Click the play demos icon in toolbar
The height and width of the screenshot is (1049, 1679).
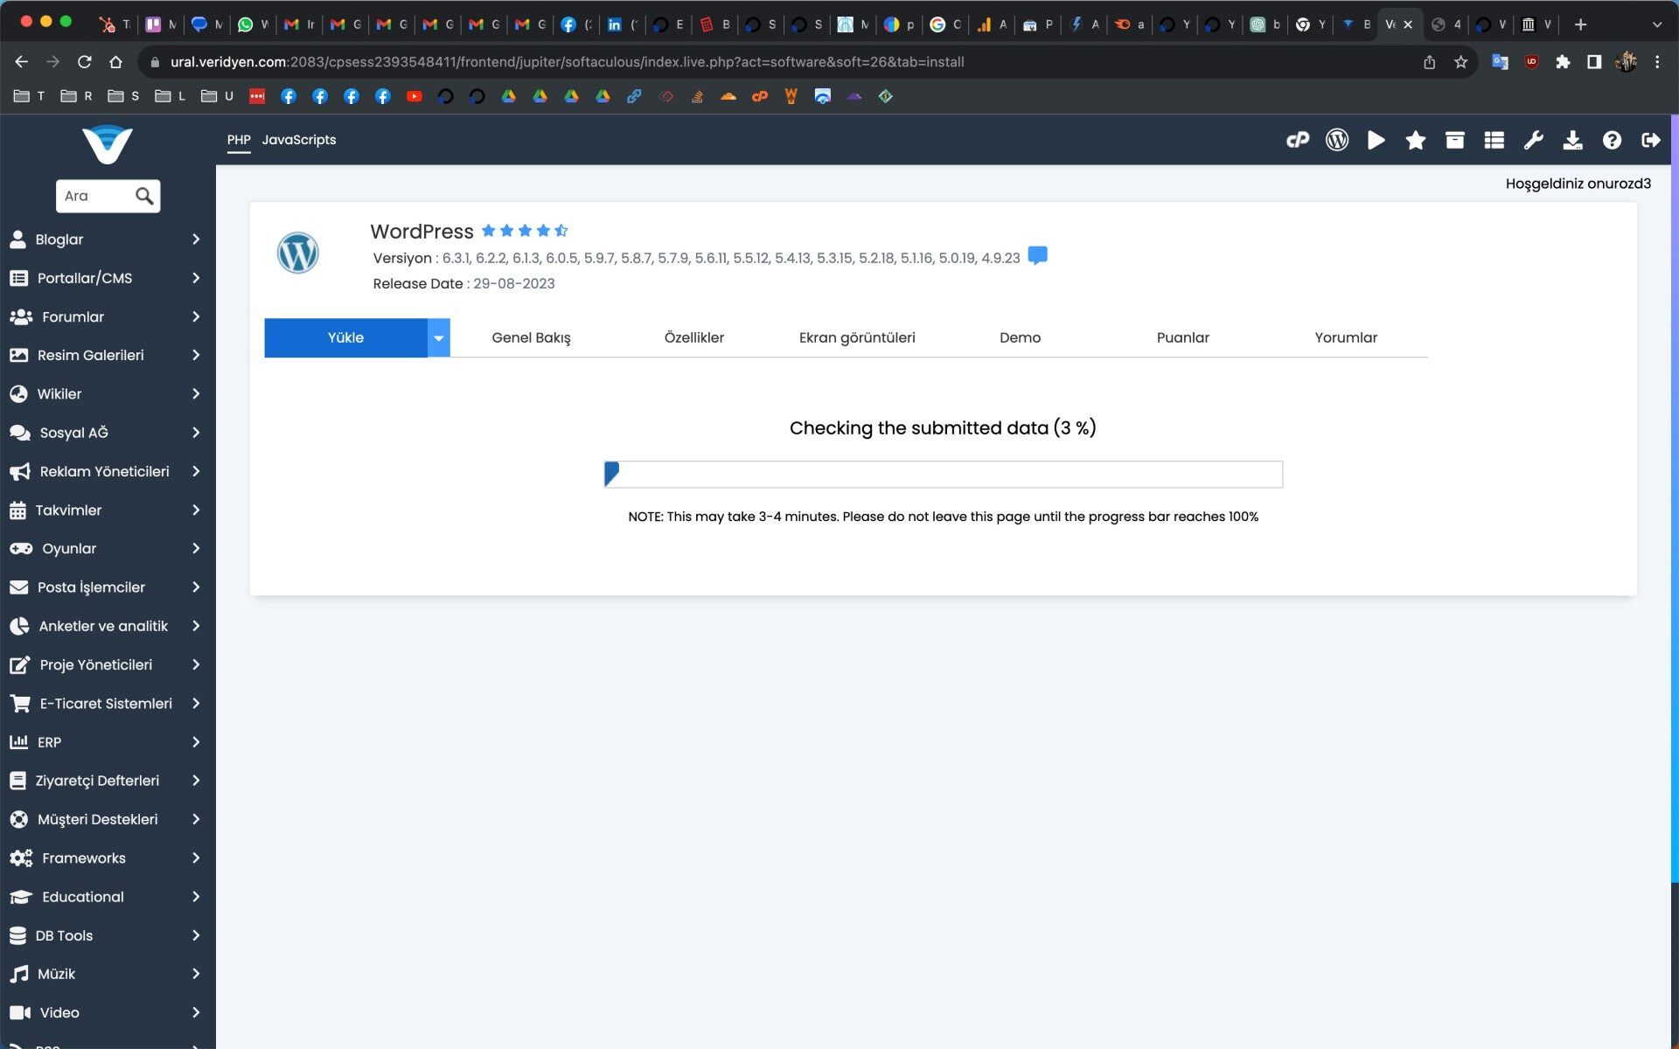(x=1376, y=140)
